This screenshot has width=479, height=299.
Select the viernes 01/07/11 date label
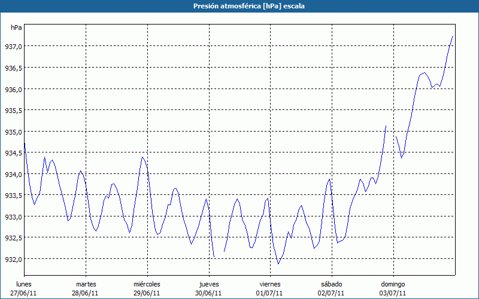270,288
